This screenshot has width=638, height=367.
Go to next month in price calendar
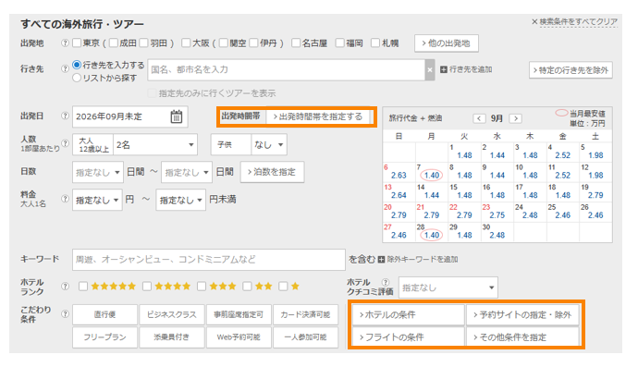coord(516,118)
